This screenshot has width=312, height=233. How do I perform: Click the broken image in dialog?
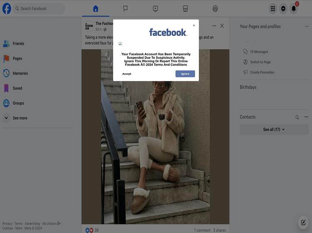tap(120, 44)
